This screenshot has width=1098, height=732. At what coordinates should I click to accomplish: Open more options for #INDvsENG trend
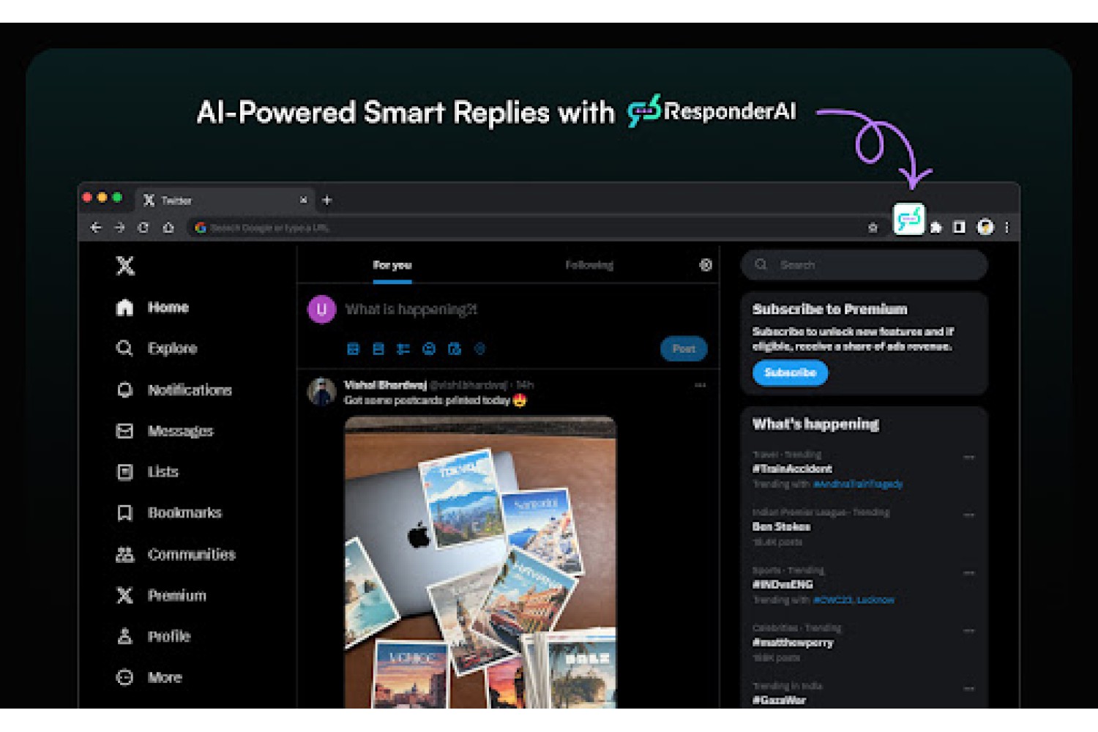point(968,572)
